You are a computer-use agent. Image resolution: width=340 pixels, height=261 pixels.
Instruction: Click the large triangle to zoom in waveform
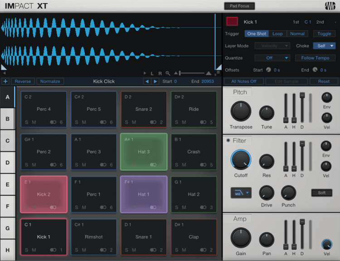[209, 73]
